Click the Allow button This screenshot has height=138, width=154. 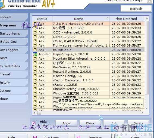point(66,123)
